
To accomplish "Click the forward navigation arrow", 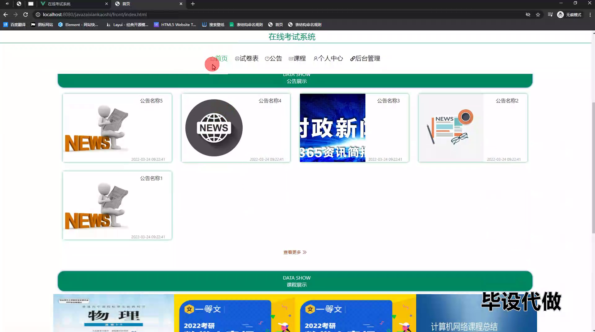I will coord(15,15).
